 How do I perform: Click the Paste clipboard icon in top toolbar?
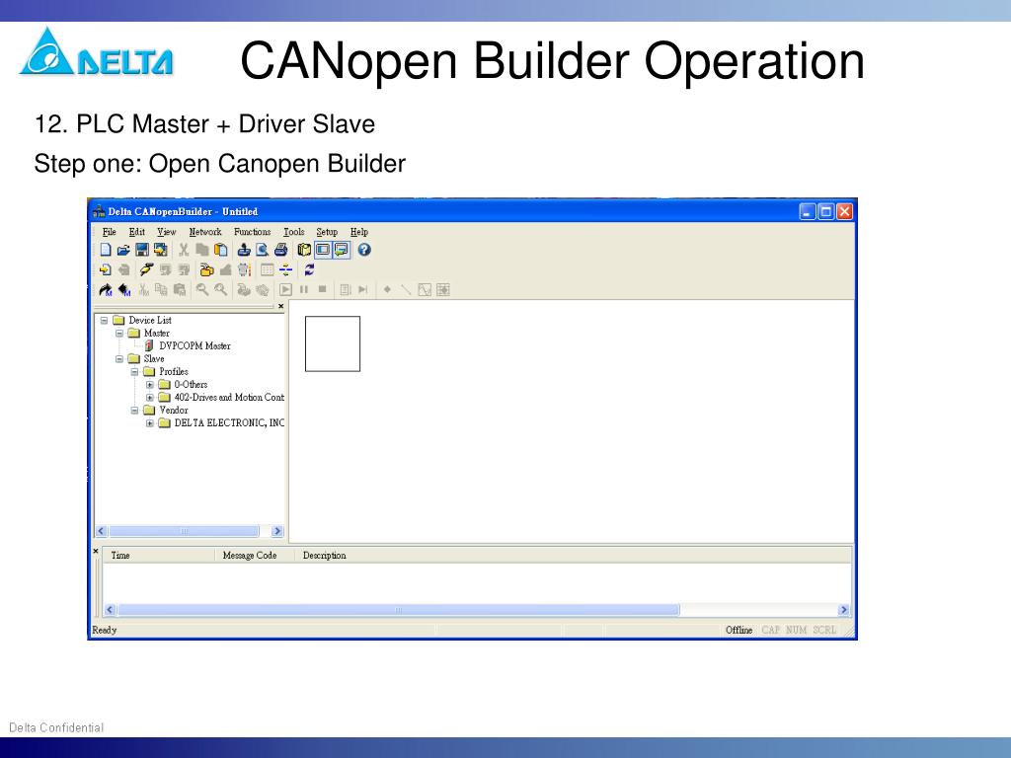point(220,250)
